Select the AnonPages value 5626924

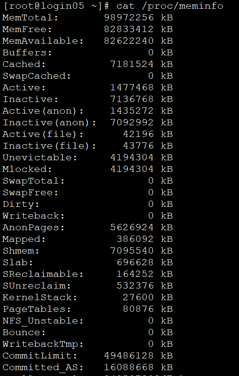click(x=132, y=227)
